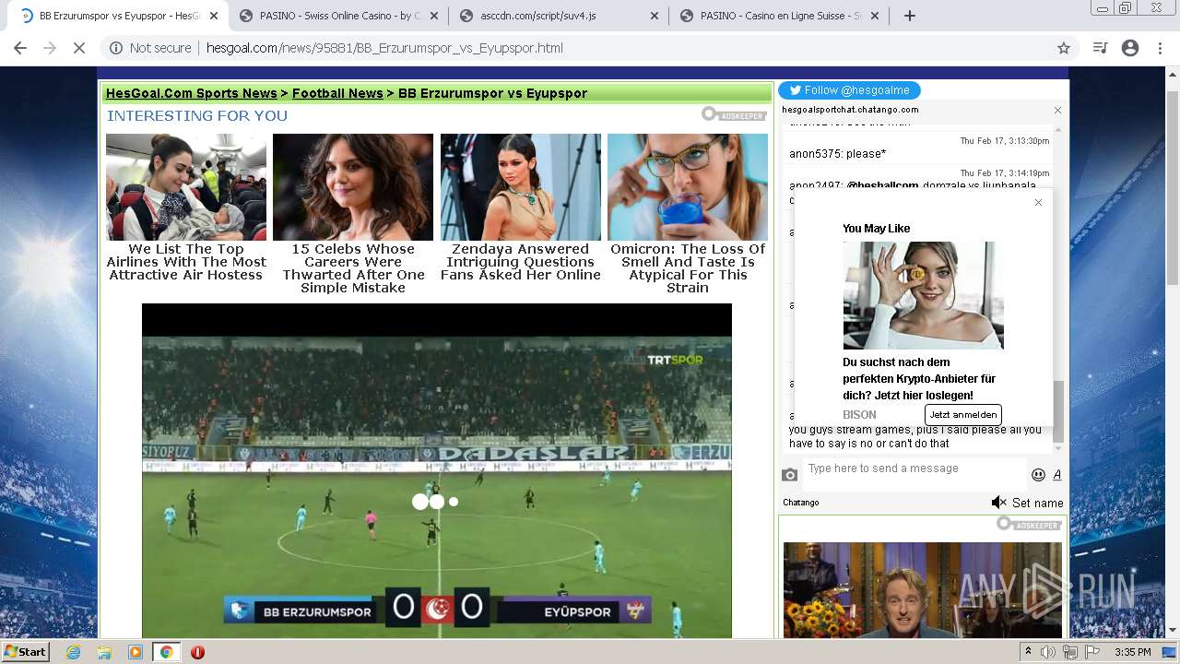Open the Football News breadcrumb link
The image size is (1180, 664).
click(x=337, y=93)
